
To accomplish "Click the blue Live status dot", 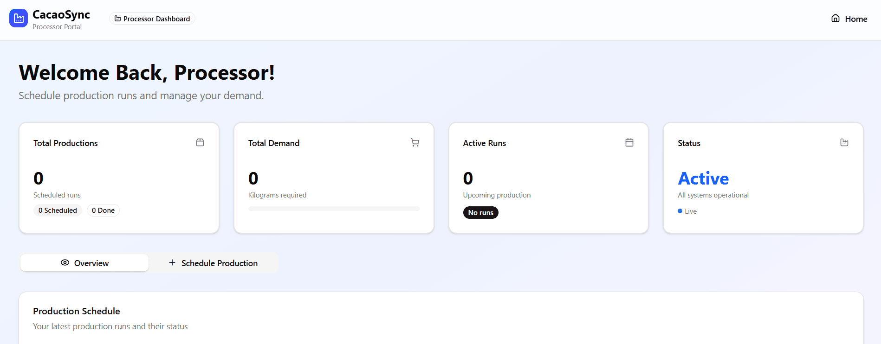I will tap(680, 211).
